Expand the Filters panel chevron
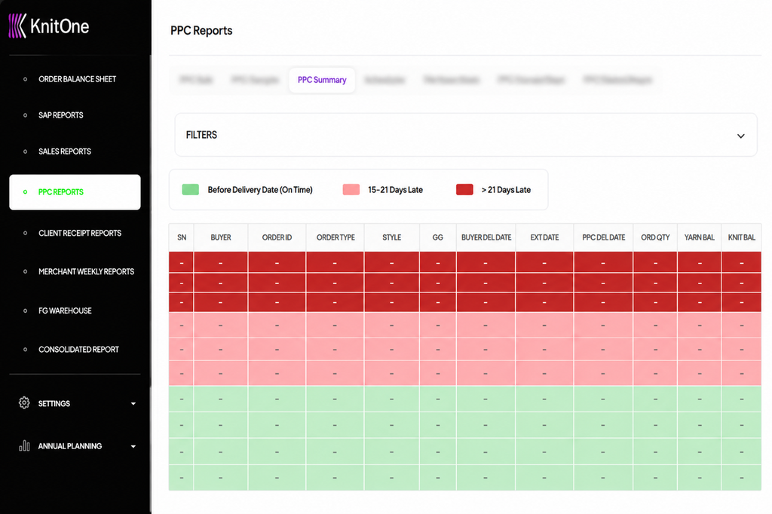 pyautogui.click(x=740, y=136)
